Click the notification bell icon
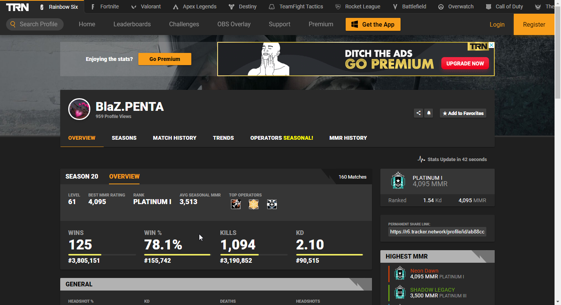This screenshot has width=561, height=305. pos(429,113)
